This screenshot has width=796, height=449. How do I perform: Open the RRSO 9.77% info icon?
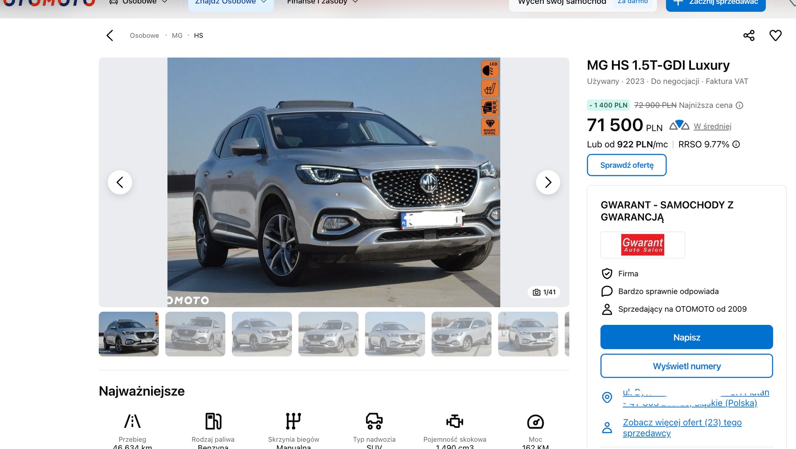(736, 144)
